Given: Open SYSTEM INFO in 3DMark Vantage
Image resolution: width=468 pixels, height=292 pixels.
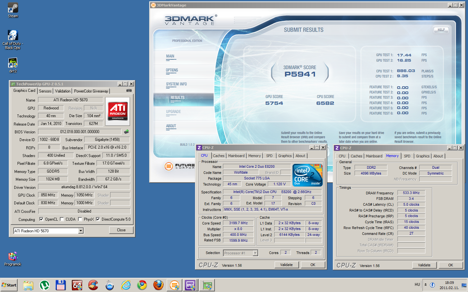Looking at the screenshot, I should click(x=176, y=84).
